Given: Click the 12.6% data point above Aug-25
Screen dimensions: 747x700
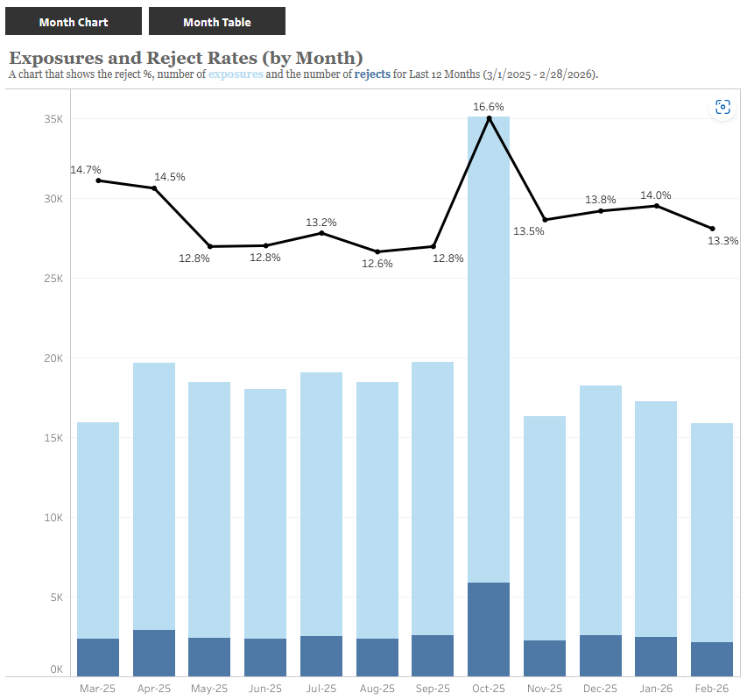Looking at the screenshot, I should coord(377,251).
